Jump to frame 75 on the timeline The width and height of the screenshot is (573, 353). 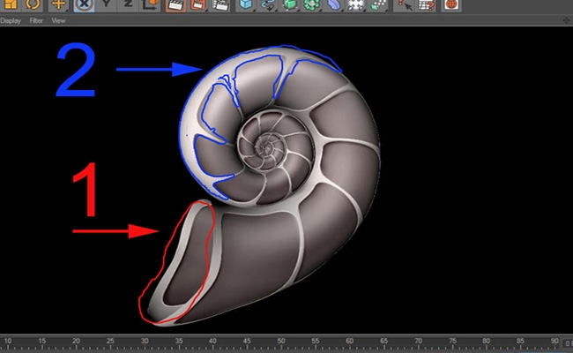452,341
